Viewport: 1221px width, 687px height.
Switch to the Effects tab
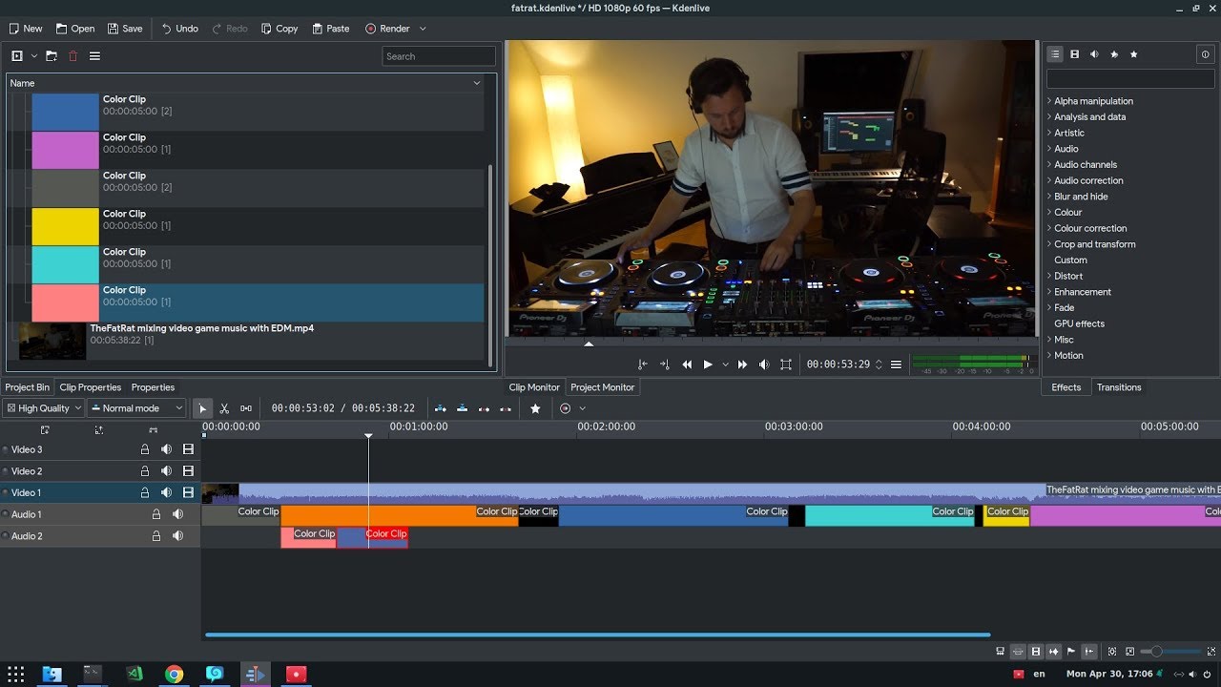[x=1066, y=387]
